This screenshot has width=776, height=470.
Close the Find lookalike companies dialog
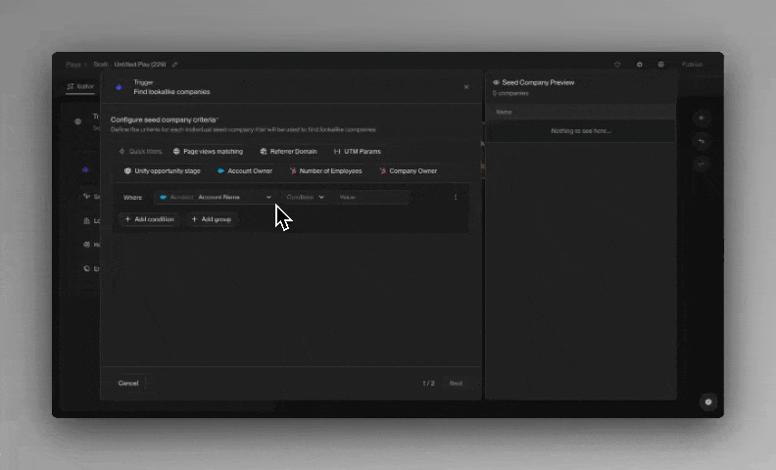(466, 87)
